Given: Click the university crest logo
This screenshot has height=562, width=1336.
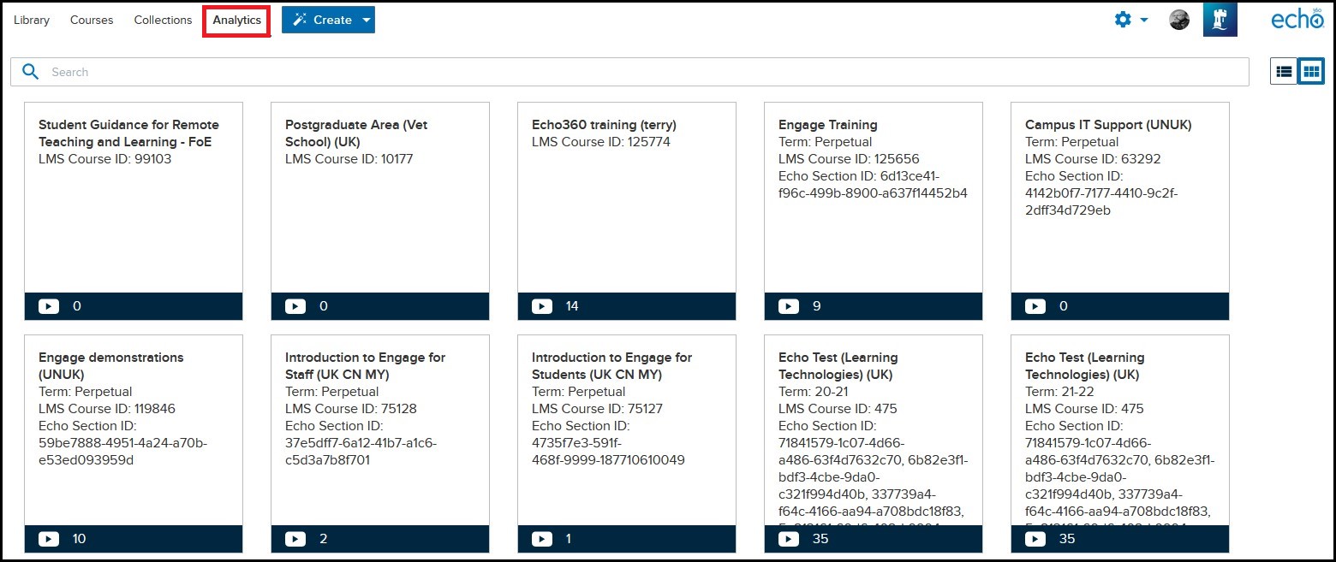Looking at the screenshot, I should 1220,20.
